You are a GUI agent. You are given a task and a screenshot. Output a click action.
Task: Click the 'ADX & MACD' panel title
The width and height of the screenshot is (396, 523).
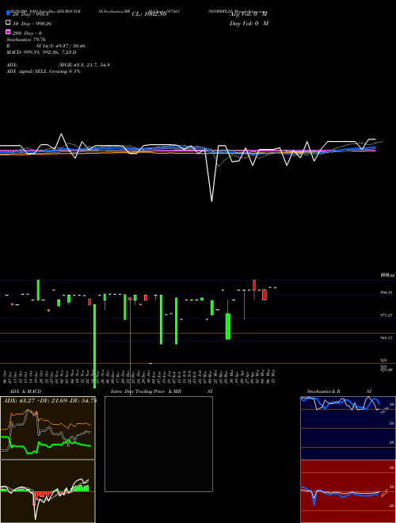[25, 391]
